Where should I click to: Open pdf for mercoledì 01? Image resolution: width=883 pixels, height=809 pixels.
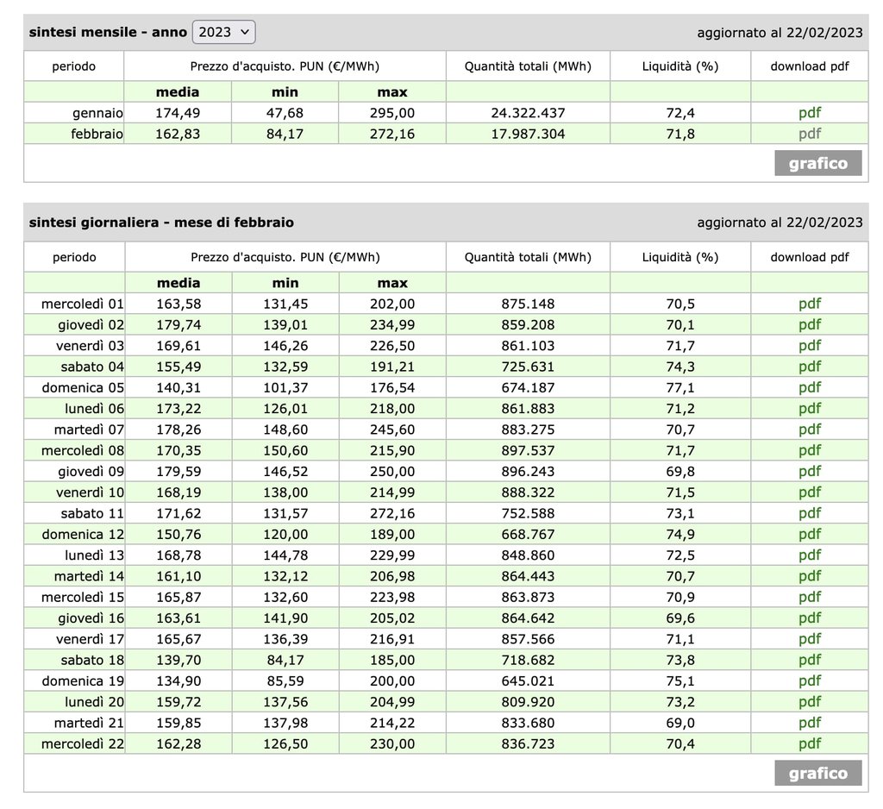tap(809, 304)
